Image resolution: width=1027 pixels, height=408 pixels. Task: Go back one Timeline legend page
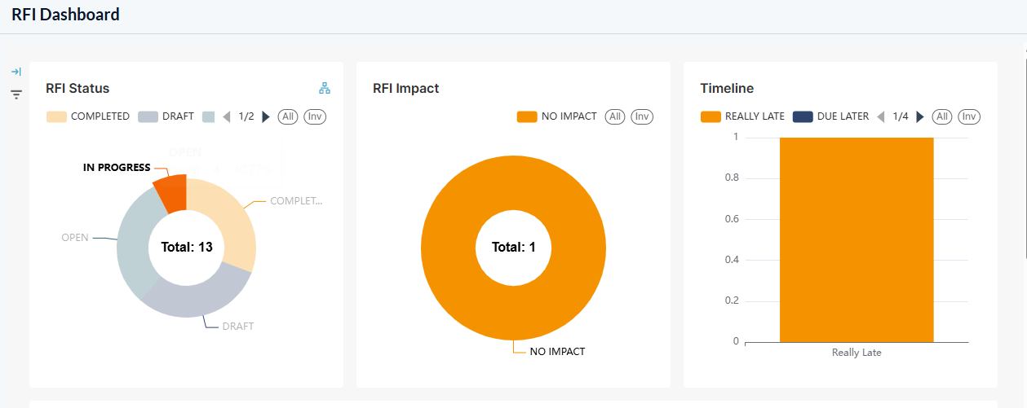click(881, 116)
